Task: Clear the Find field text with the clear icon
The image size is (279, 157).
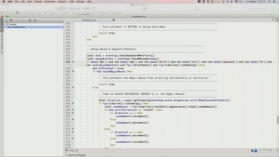Action: point(252,150)
